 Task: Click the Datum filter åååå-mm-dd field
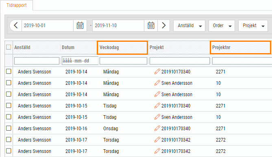tap(80, 61)
